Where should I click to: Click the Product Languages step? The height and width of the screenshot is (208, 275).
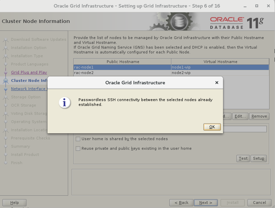pos(30,64)
